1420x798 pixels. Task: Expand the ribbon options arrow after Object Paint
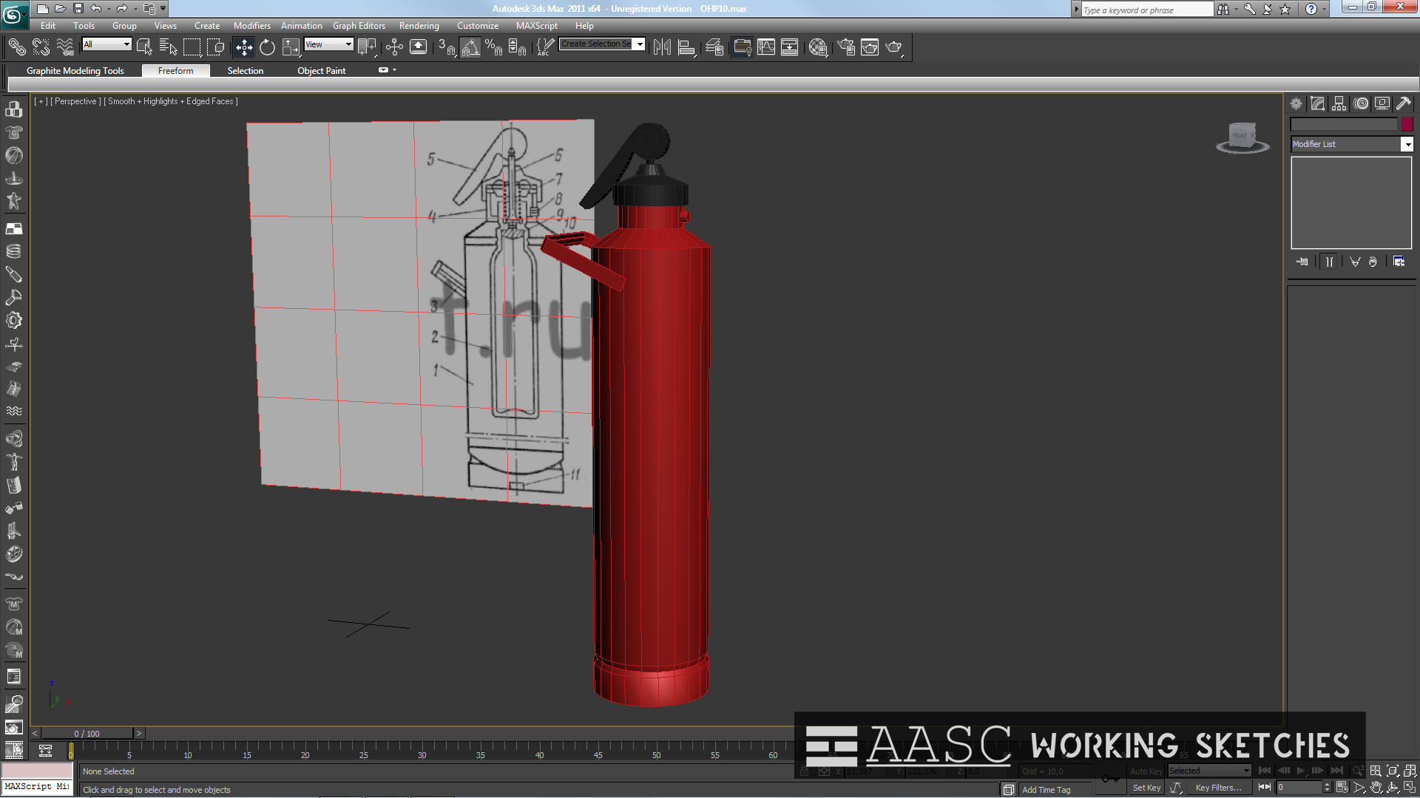(394, 70)
